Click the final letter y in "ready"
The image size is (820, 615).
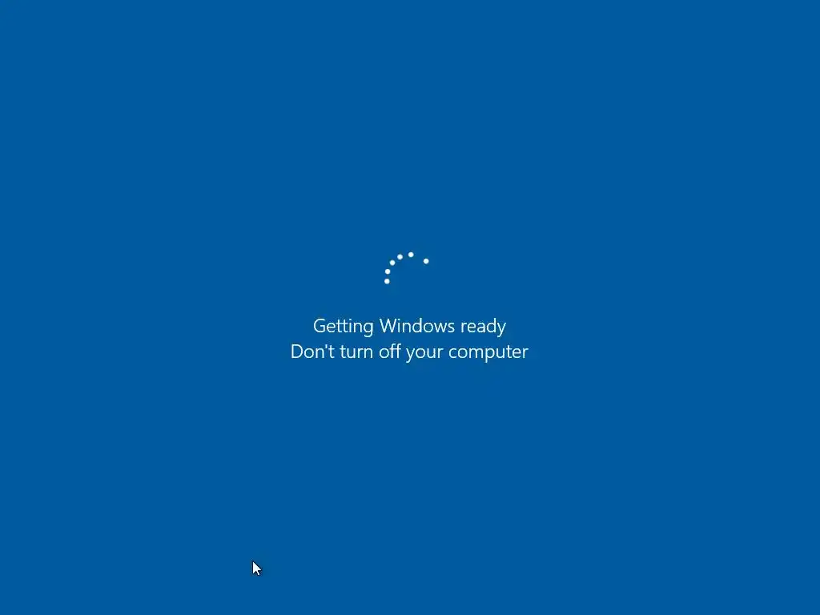click(501, 329)
